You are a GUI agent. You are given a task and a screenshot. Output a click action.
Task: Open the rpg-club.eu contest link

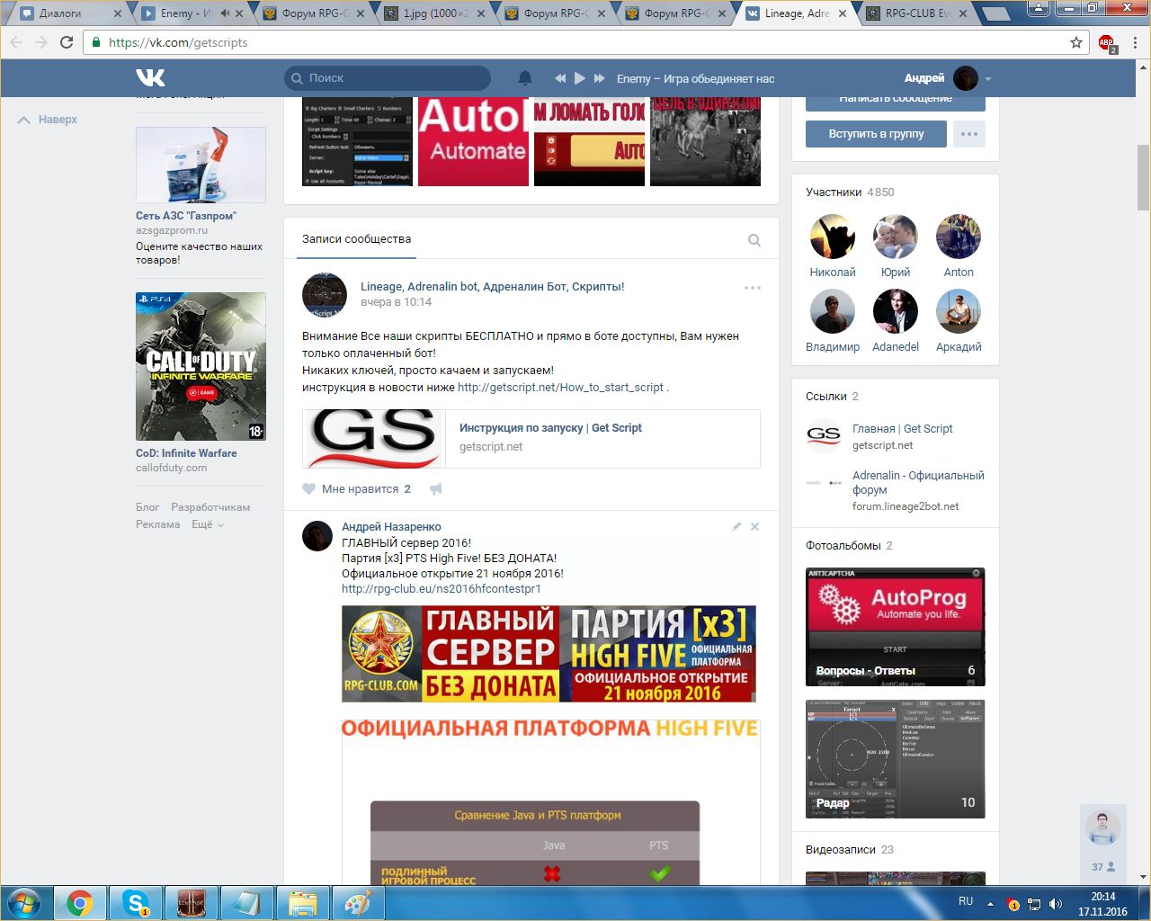[x=442, y=589]
